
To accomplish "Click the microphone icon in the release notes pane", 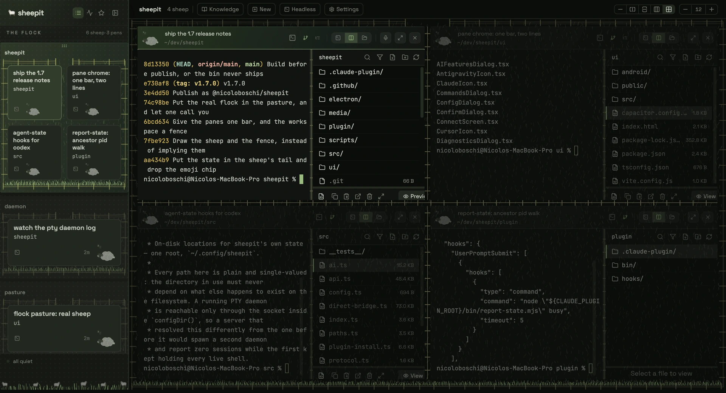I will click(385, 38).
